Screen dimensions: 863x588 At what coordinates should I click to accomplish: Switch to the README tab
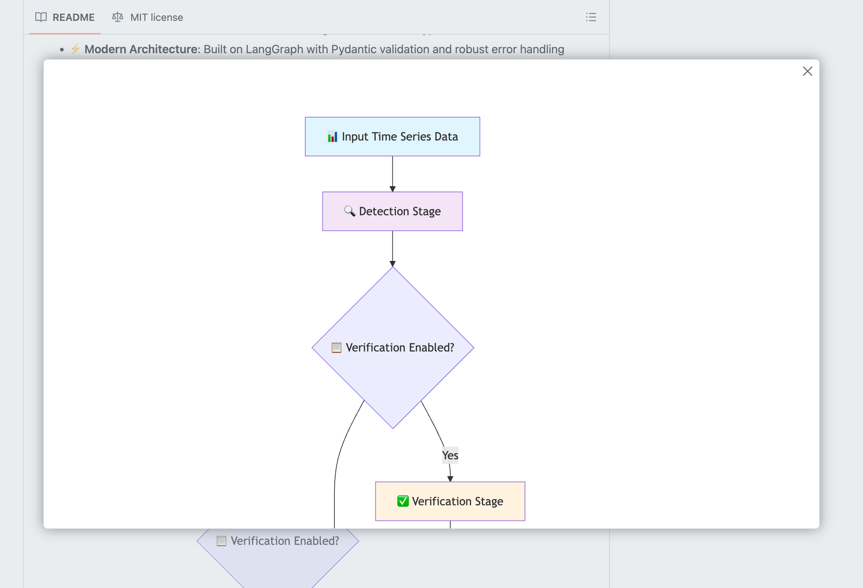[65, 17]
